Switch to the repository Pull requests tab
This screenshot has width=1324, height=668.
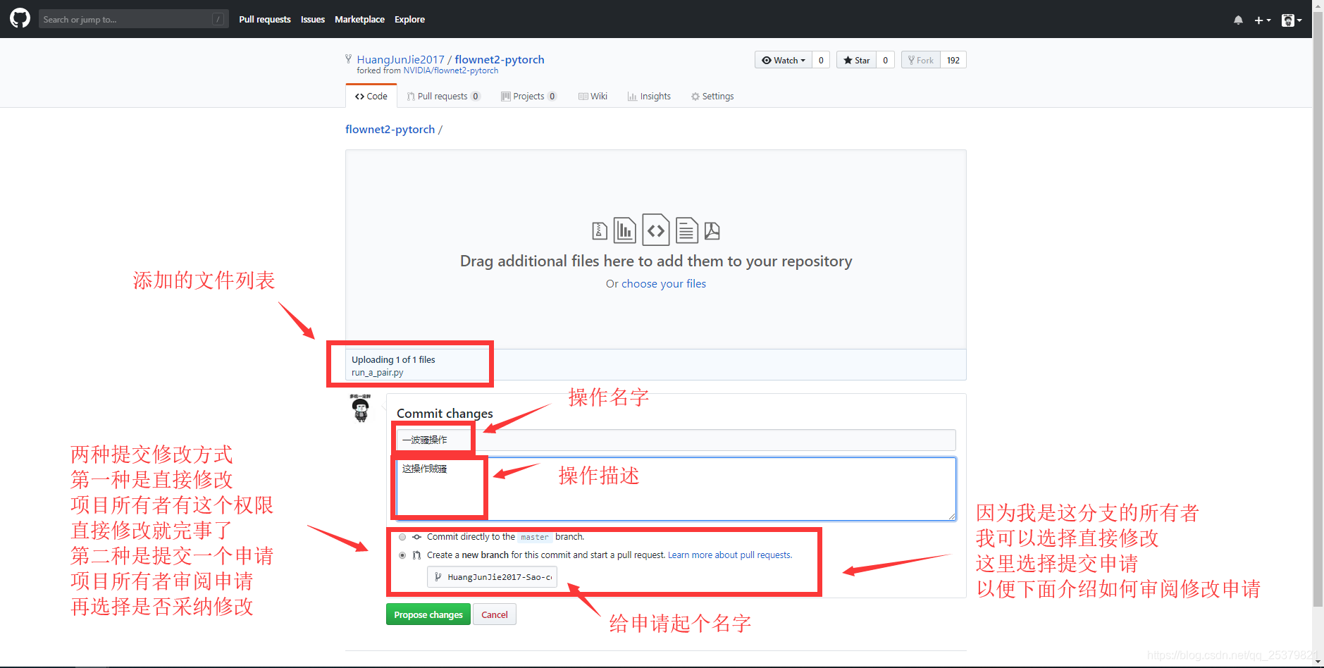443,96
